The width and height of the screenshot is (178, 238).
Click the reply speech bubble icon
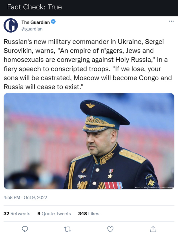[25, 229]
